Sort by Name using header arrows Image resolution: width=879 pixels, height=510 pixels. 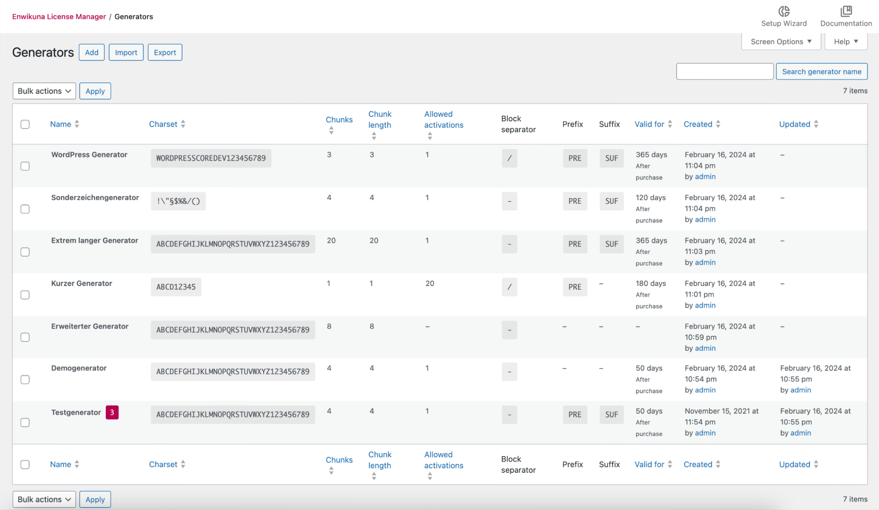(77, 124)
